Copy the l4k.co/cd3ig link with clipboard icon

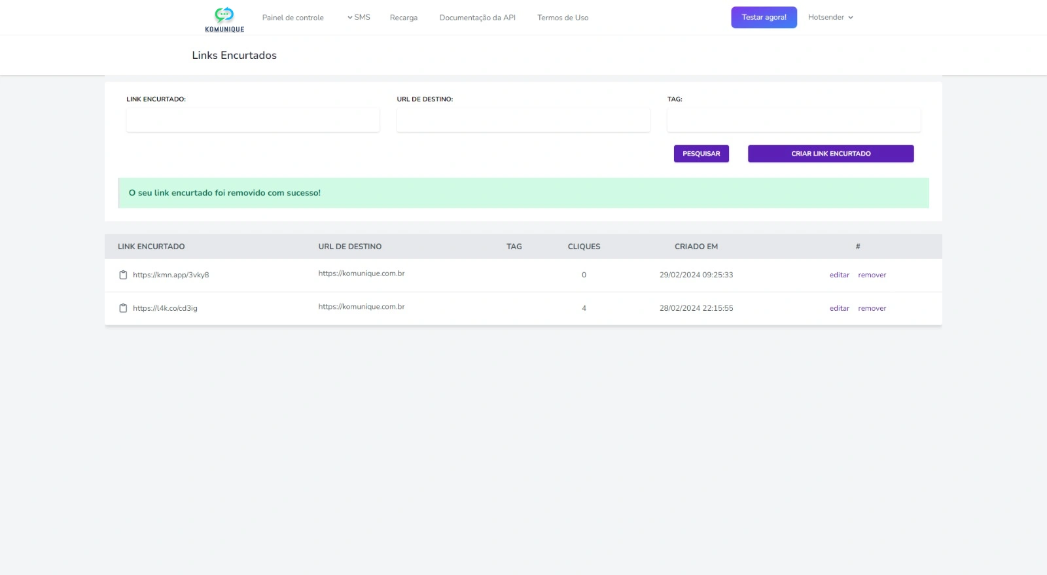(x=123, y=308)
